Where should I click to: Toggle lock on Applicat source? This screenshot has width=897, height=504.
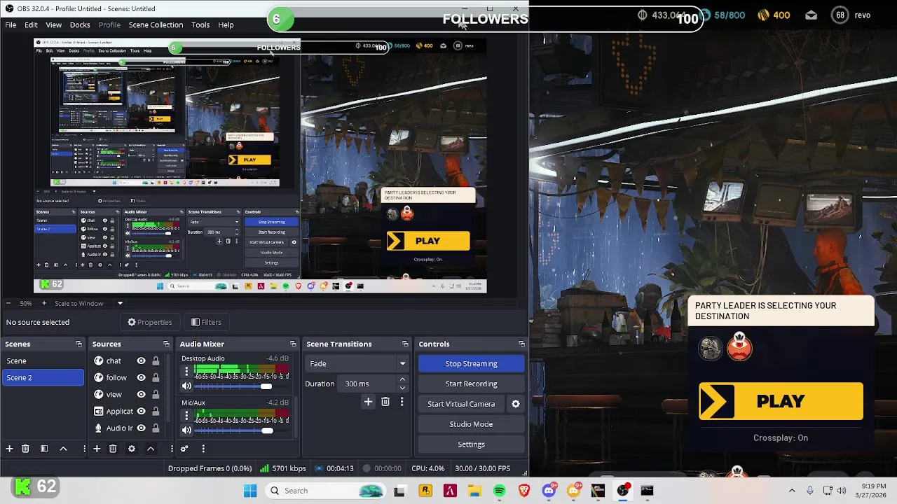(156, 411)
